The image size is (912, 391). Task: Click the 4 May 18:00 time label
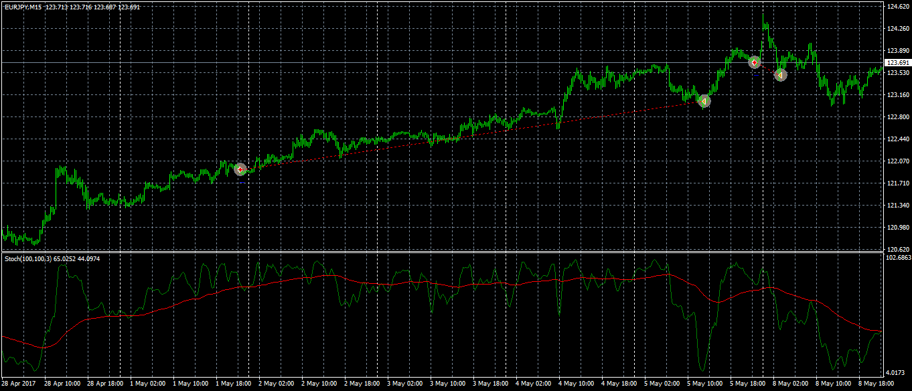pos(619,384)
